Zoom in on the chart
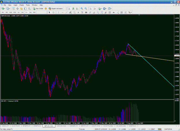The width and height of the screenshot is (180, 131). coord(82,9)
